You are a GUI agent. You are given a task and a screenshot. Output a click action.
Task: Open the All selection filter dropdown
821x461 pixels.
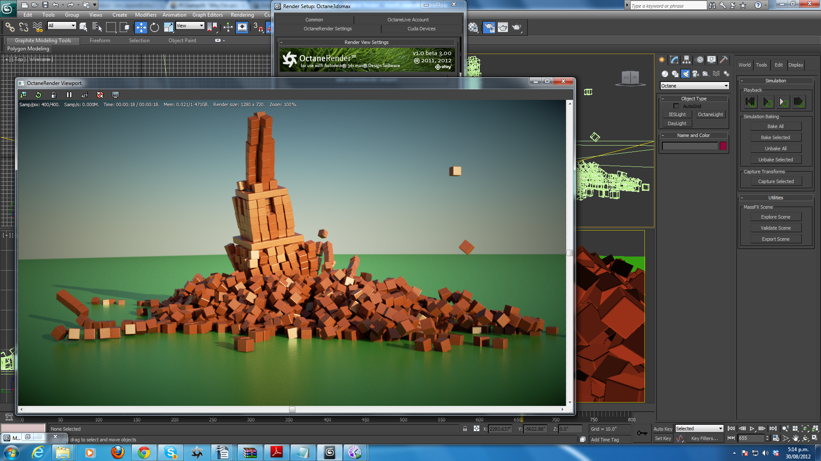[62, 26]
